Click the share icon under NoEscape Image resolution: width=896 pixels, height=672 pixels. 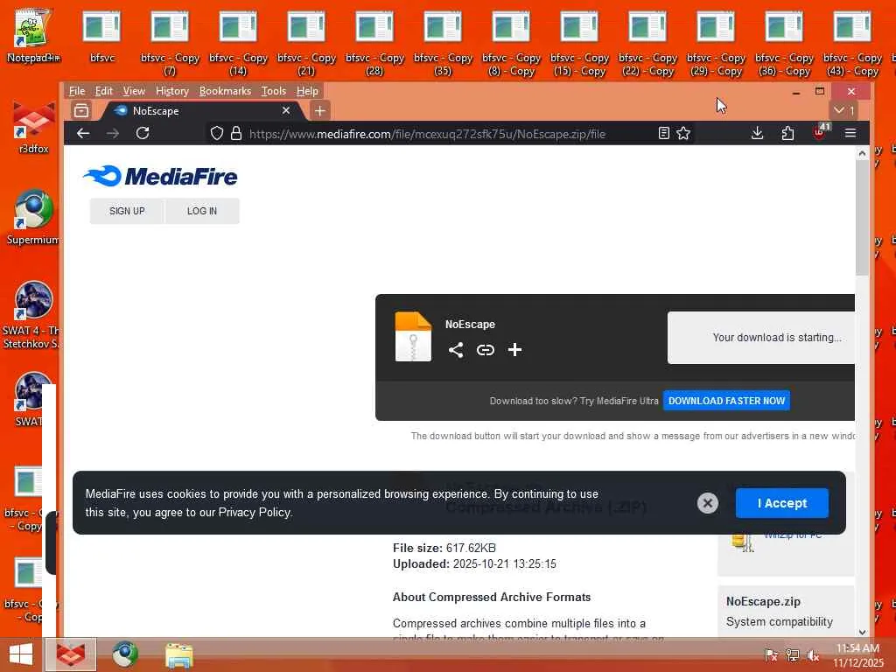pyautogui.click(x=455, y=350)
